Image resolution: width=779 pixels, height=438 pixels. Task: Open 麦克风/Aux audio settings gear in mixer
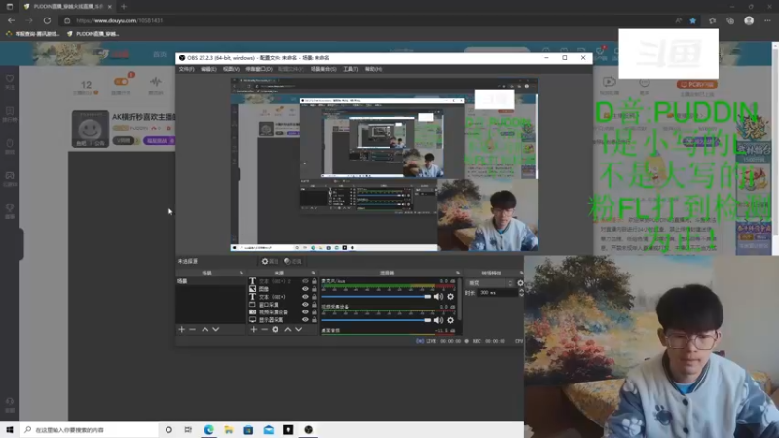point(450,297)
